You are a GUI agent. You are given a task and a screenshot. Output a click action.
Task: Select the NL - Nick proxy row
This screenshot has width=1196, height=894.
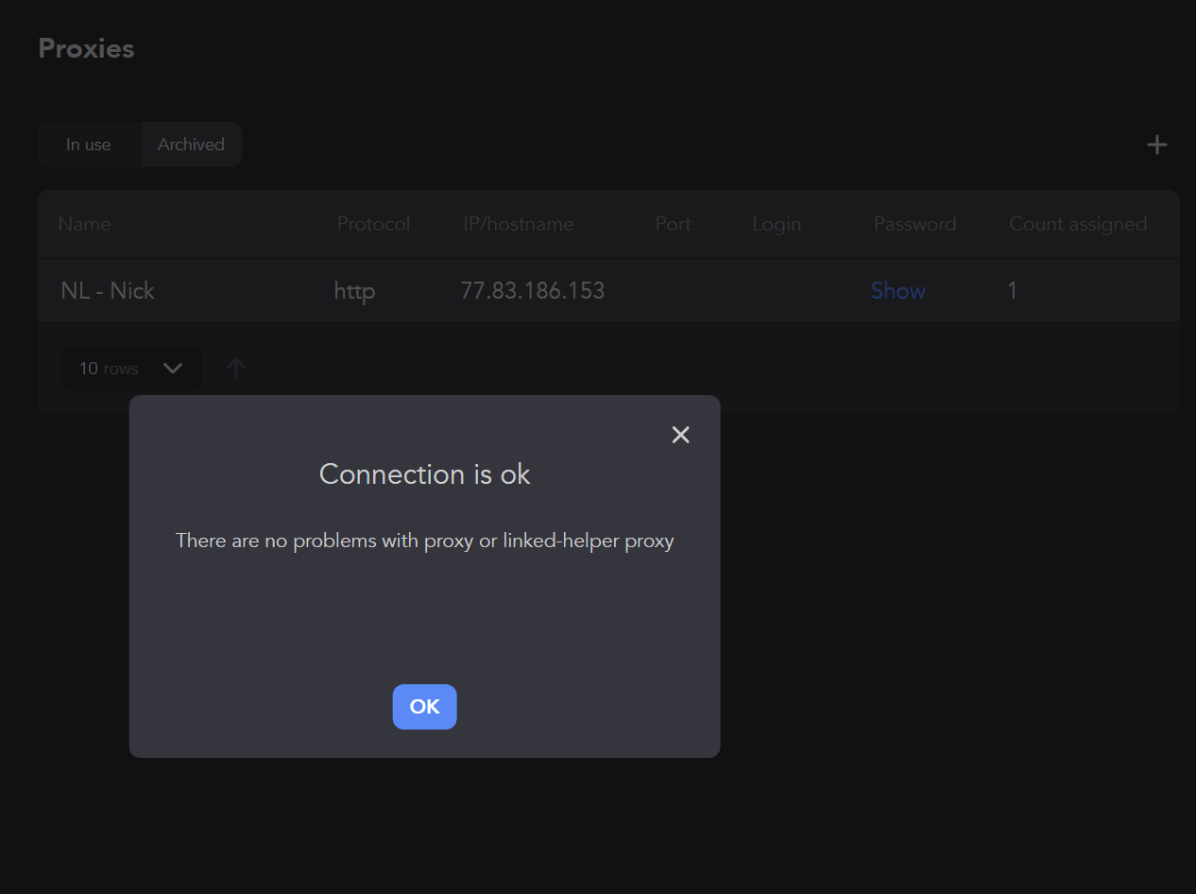click(108, 290)
